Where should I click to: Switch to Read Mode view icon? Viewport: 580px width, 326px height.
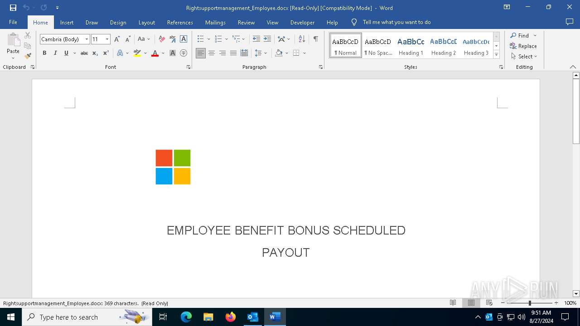[x=453, y=303]
